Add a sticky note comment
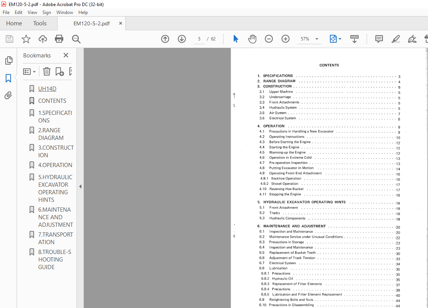 (379, 39)
